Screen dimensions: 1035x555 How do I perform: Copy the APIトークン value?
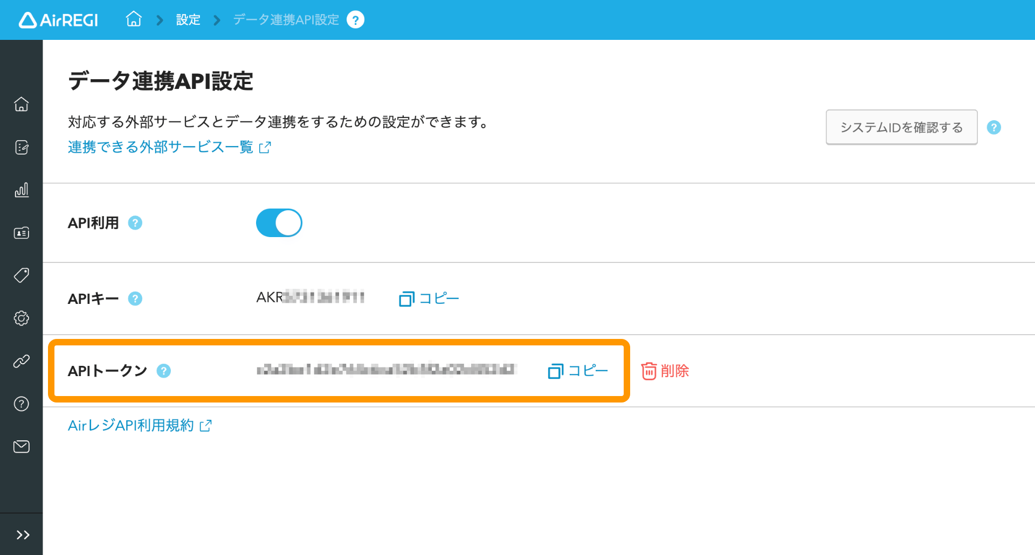click(578, 371)
